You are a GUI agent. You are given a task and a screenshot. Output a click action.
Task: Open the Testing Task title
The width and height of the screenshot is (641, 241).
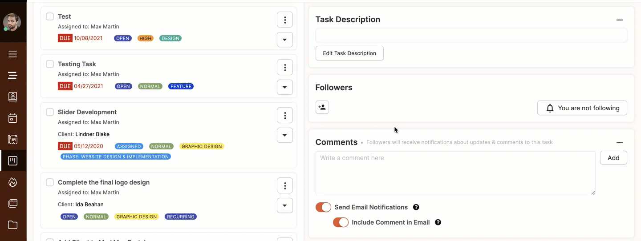pos(77,64)
